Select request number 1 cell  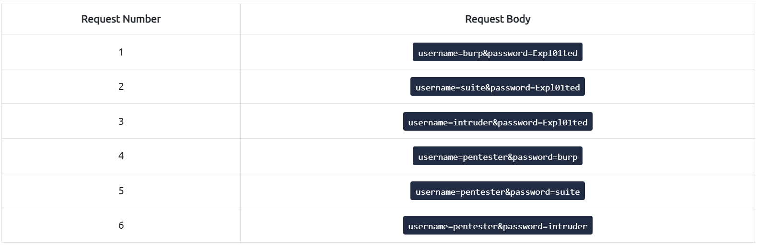121,52
